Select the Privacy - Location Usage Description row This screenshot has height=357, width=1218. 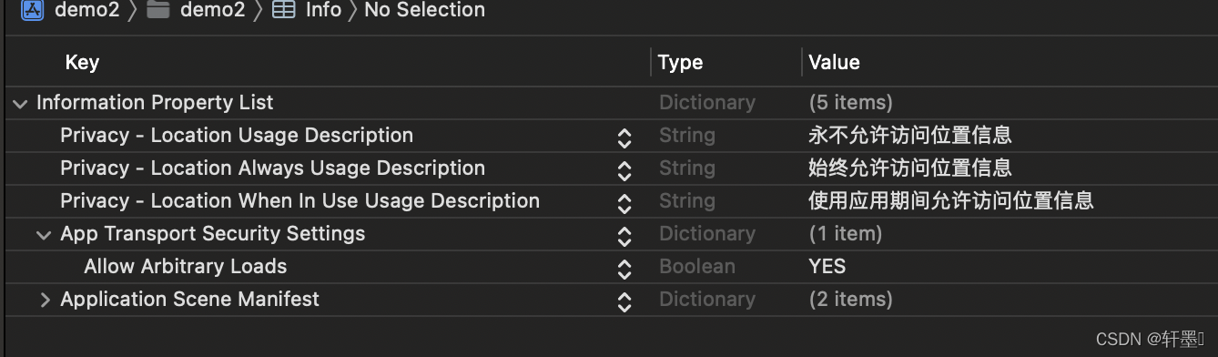pos(609,136)
